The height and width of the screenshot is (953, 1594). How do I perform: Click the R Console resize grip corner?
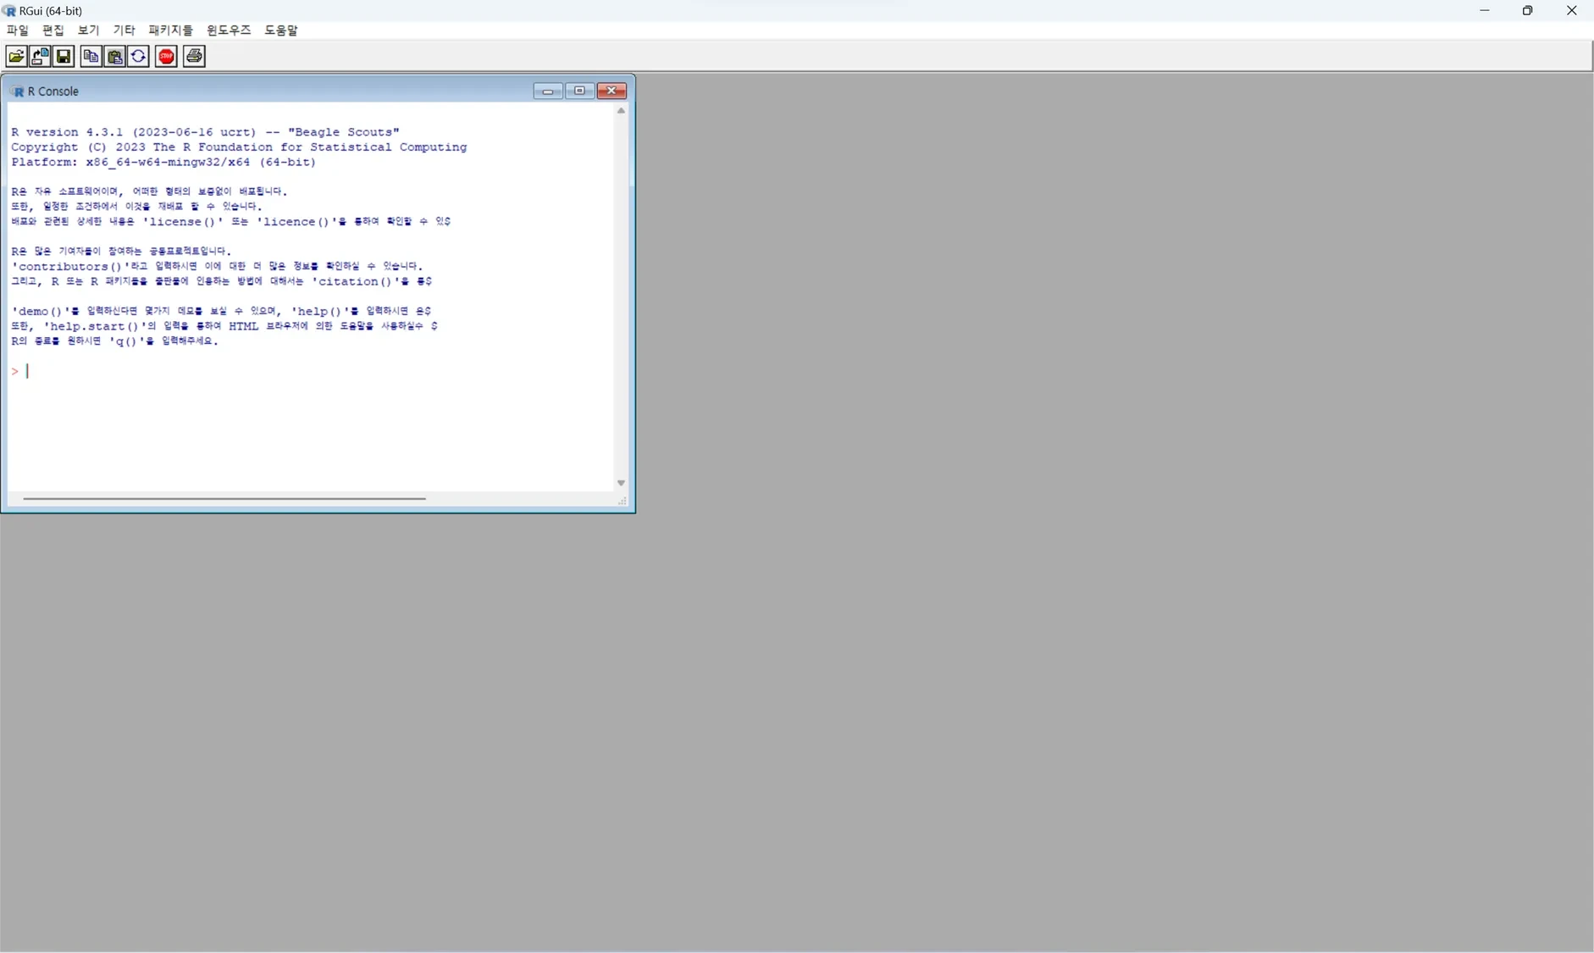[623, 501]
